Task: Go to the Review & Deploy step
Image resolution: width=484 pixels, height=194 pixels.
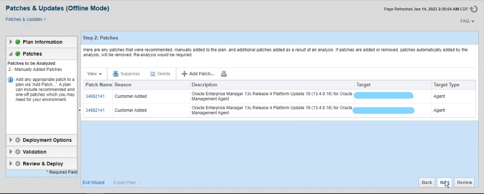Action: [x=43, y=164]
